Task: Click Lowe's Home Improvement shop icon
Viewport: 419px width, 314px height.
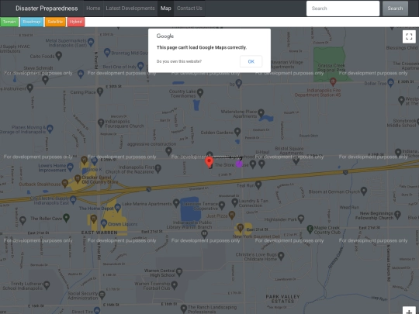Action: 70,167
